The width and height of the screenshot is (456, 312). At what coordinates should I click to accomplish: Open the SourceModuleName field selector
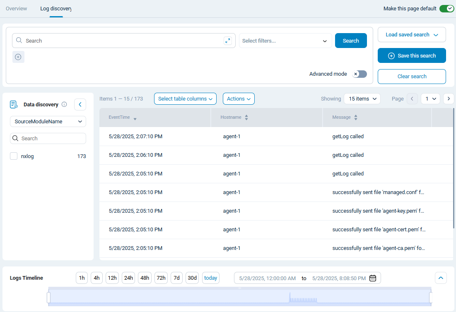coord(48,121)
